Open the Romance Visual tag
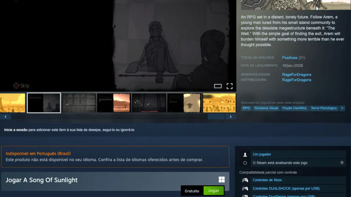This screenshot has height=197, width=351. point(266,108)
